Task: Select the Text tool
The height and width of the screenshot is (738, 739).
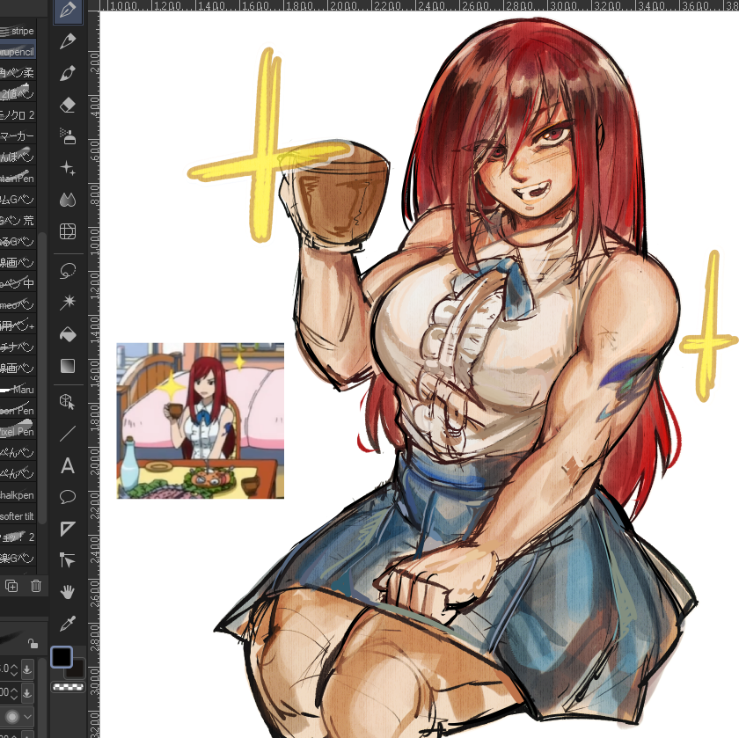Action: point(68,465)
